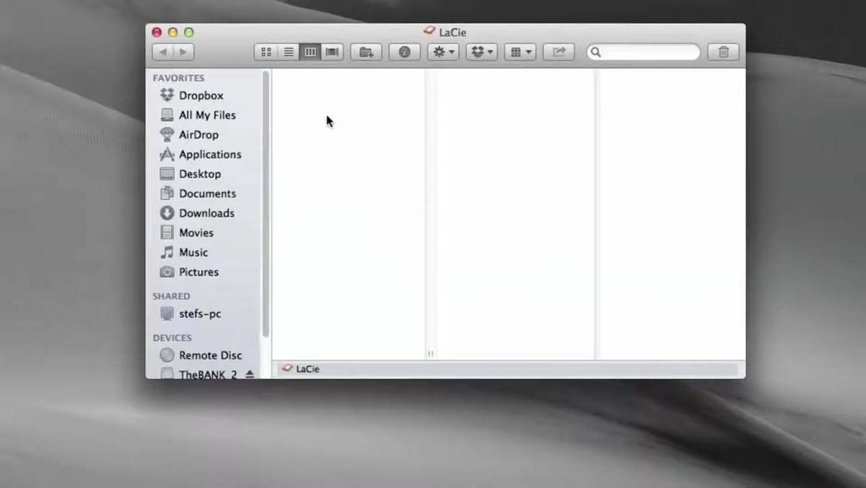Open Pictures from the sidebar
Image resolution: width=866 pixels, height=488 pixels.
pyautogui.click(x=188, y=272)
